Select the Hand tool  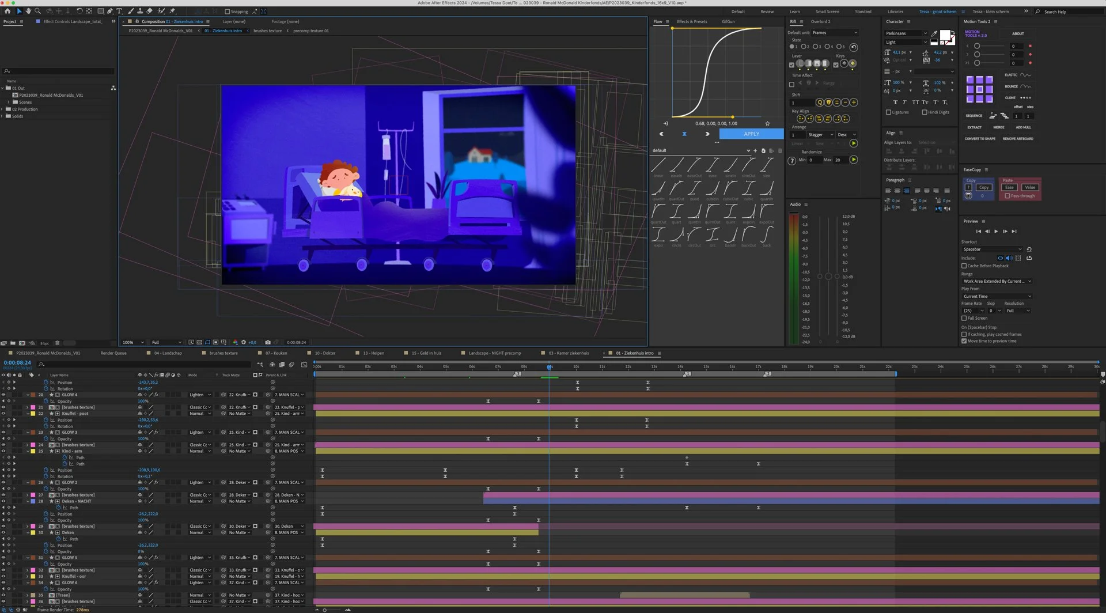(x=28, y=11)
